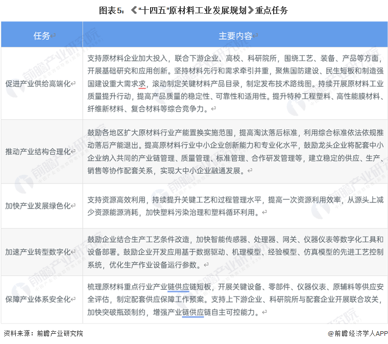
Task: Click the 加速产业转型数字化 task cell
Action: pos(42,252)
